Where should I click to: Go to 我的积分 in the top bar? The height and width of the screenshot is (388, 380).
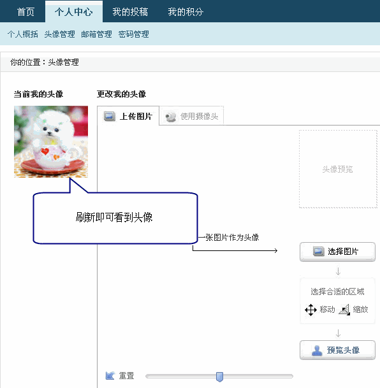tap(186, 12)
